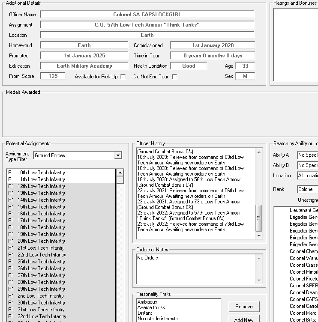Click the Officer Name field
The image size is (318, 322).
[147, 15]
